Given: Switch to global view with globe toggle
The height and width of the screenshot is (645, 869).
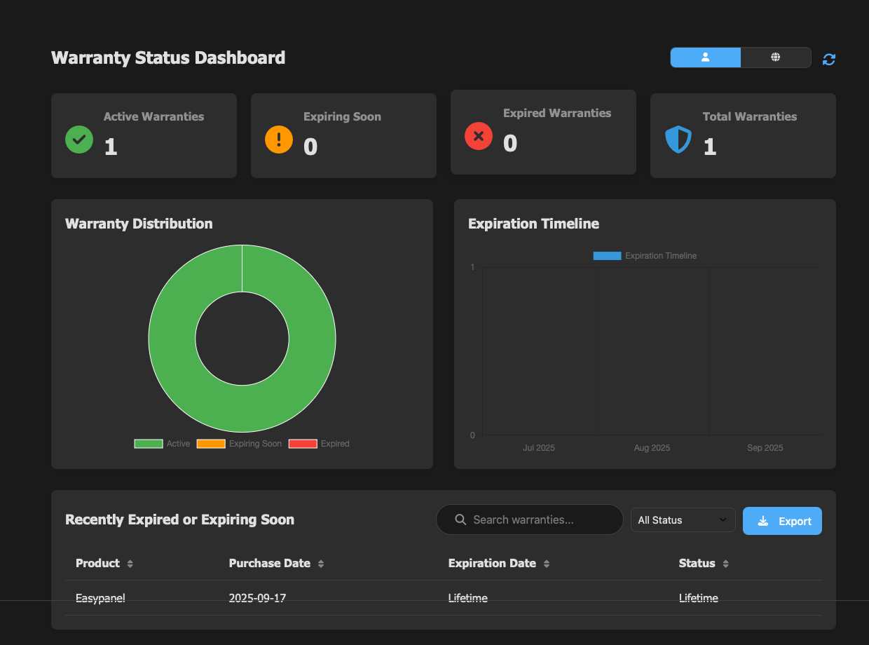Looking at the screenshot, I should pos(776,57).
